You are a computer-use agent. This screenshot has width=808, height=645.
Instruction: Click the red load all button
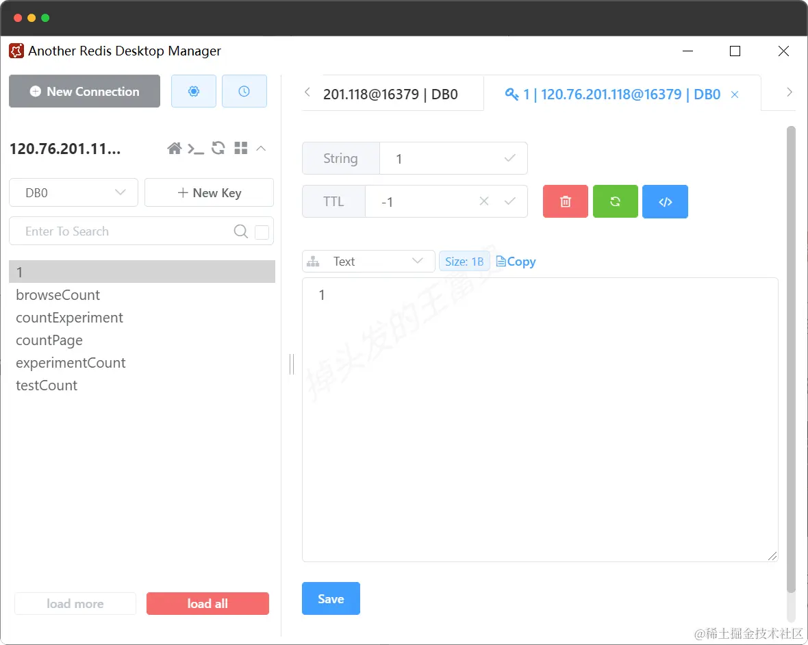coord(207,604)
